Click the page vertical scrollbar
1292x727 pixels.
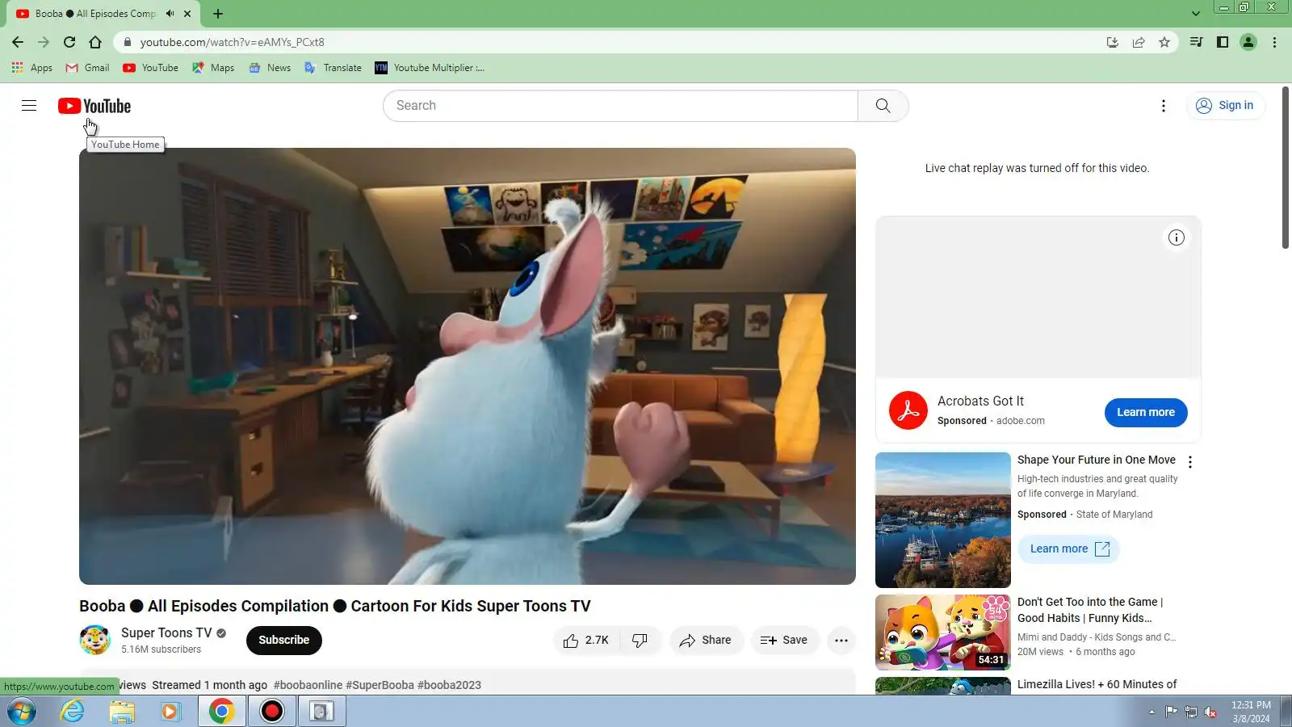click(x=1286, y=170)
